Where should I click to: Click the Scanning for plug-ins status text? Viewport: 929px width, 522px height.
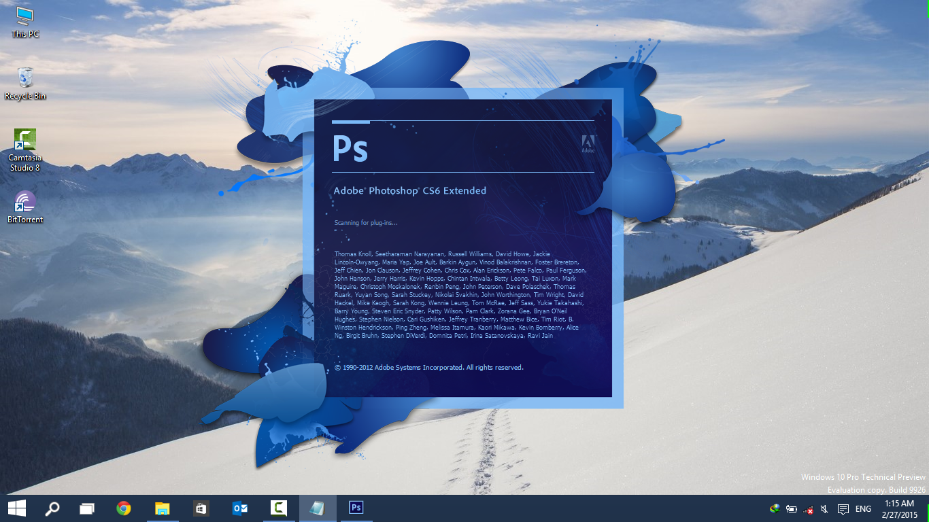pos(366,223)
